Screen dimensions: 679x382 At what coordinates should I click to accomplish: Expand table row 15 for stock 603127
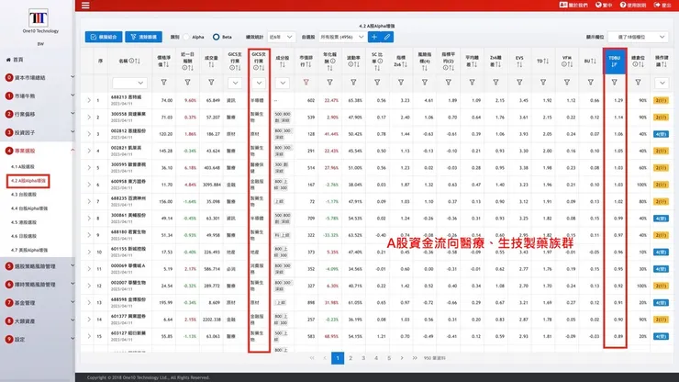(x=89, y=336)
